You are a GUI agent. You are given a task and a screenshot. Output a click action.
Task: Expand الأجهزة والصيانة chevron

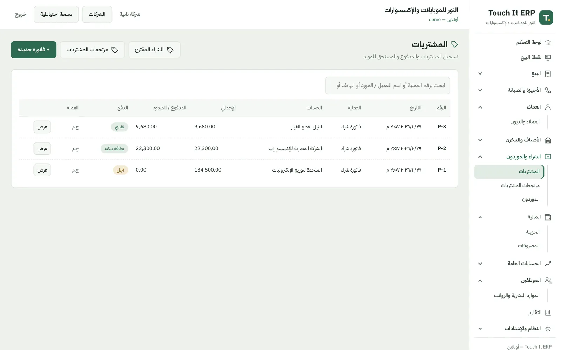[x=480, y=90]
